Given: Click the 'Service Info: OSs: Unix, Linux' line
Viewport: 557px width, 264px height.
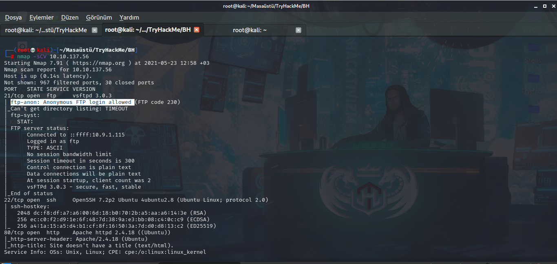Looking at the screenshot, I should point(105,252).
